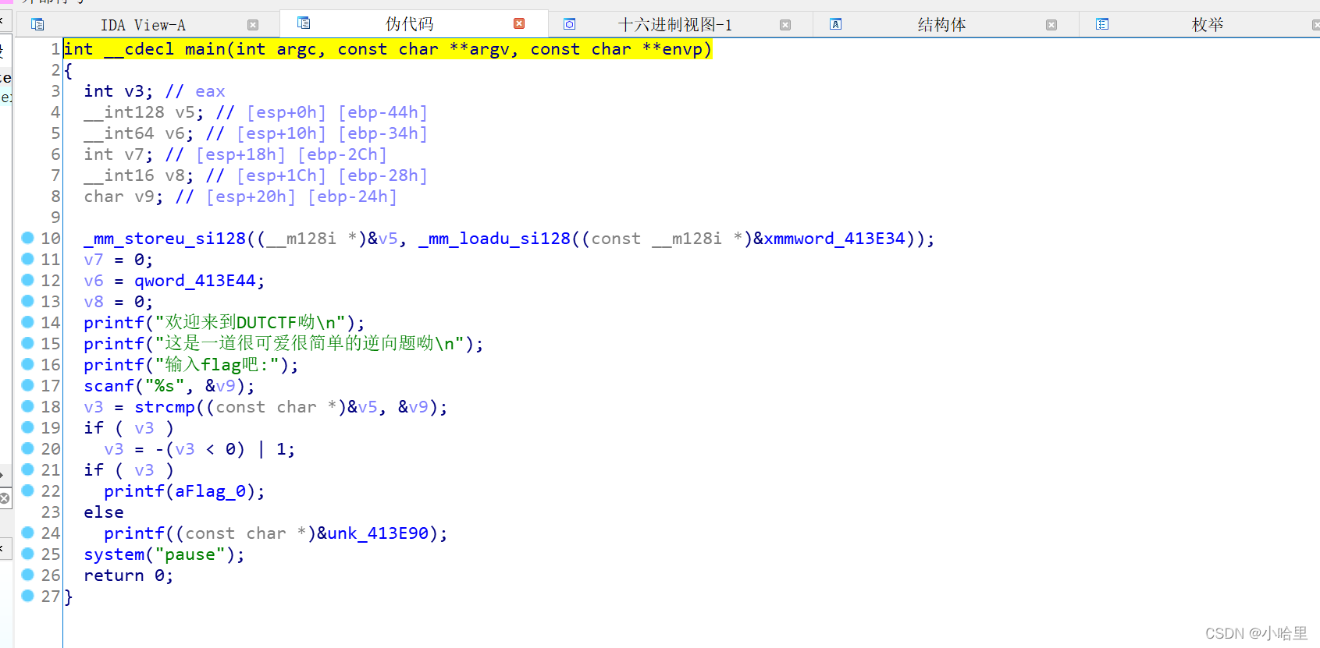Toggle the breakpoint dot on line 20
The image size is (1320, 648).
[x=27, y=448]
